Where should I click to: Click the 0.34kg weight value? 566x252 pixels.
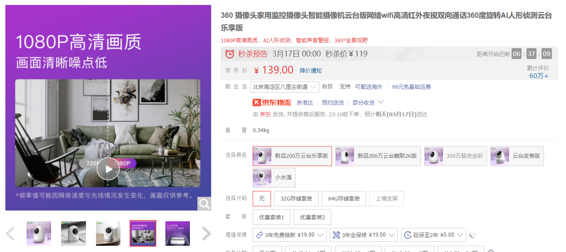click(261, 130)
